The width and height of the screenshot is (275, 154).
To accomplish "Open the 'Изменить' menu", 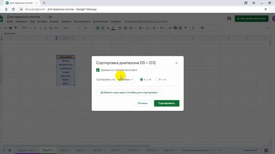I will click(21, 21).
